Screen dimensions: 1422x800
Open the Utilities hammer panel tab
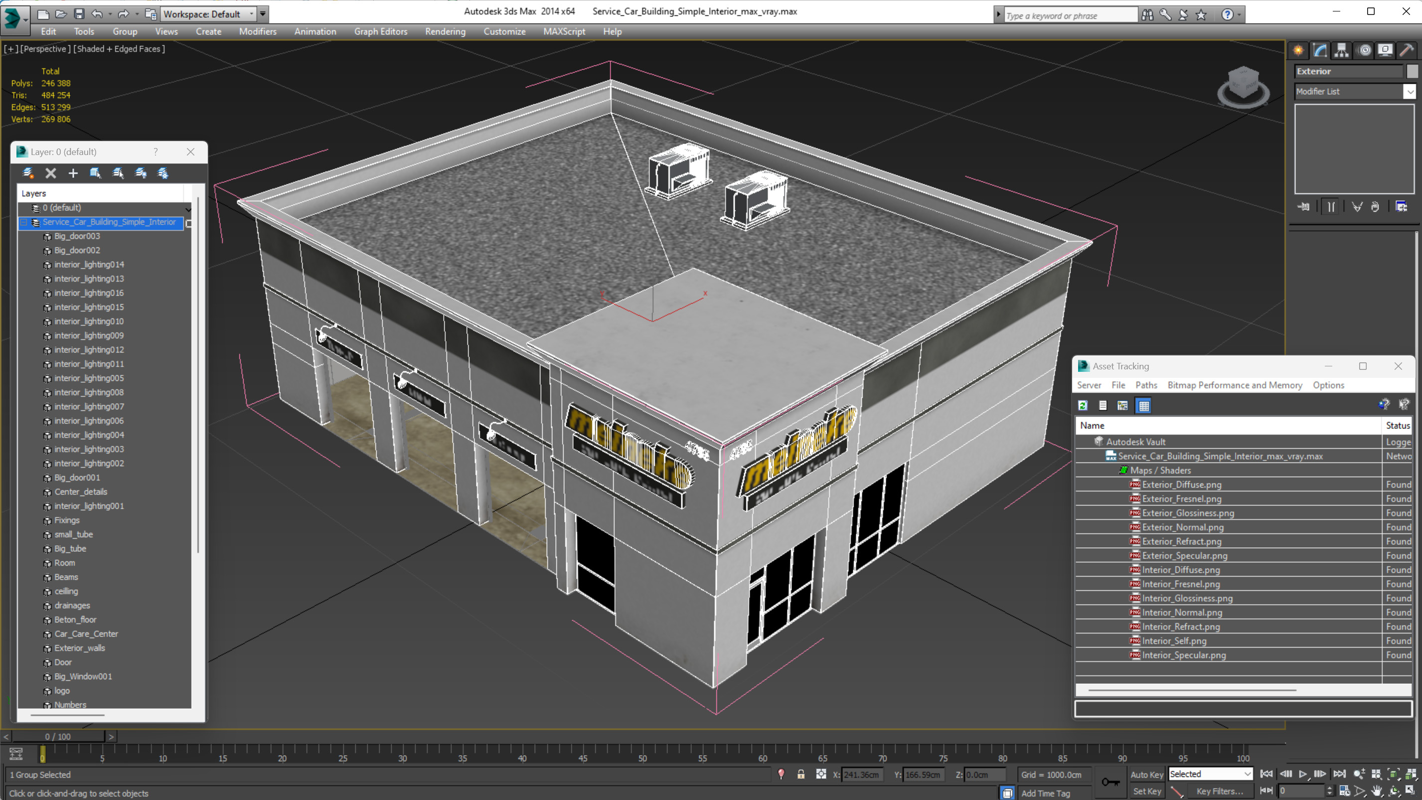click(x=1407, y=50)
